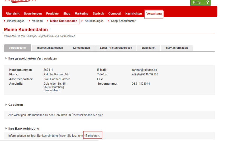Click the red arrow before Abrechnungen
Image resolution: width=228 pixels, height=141 pixels.
pos(82,21)
